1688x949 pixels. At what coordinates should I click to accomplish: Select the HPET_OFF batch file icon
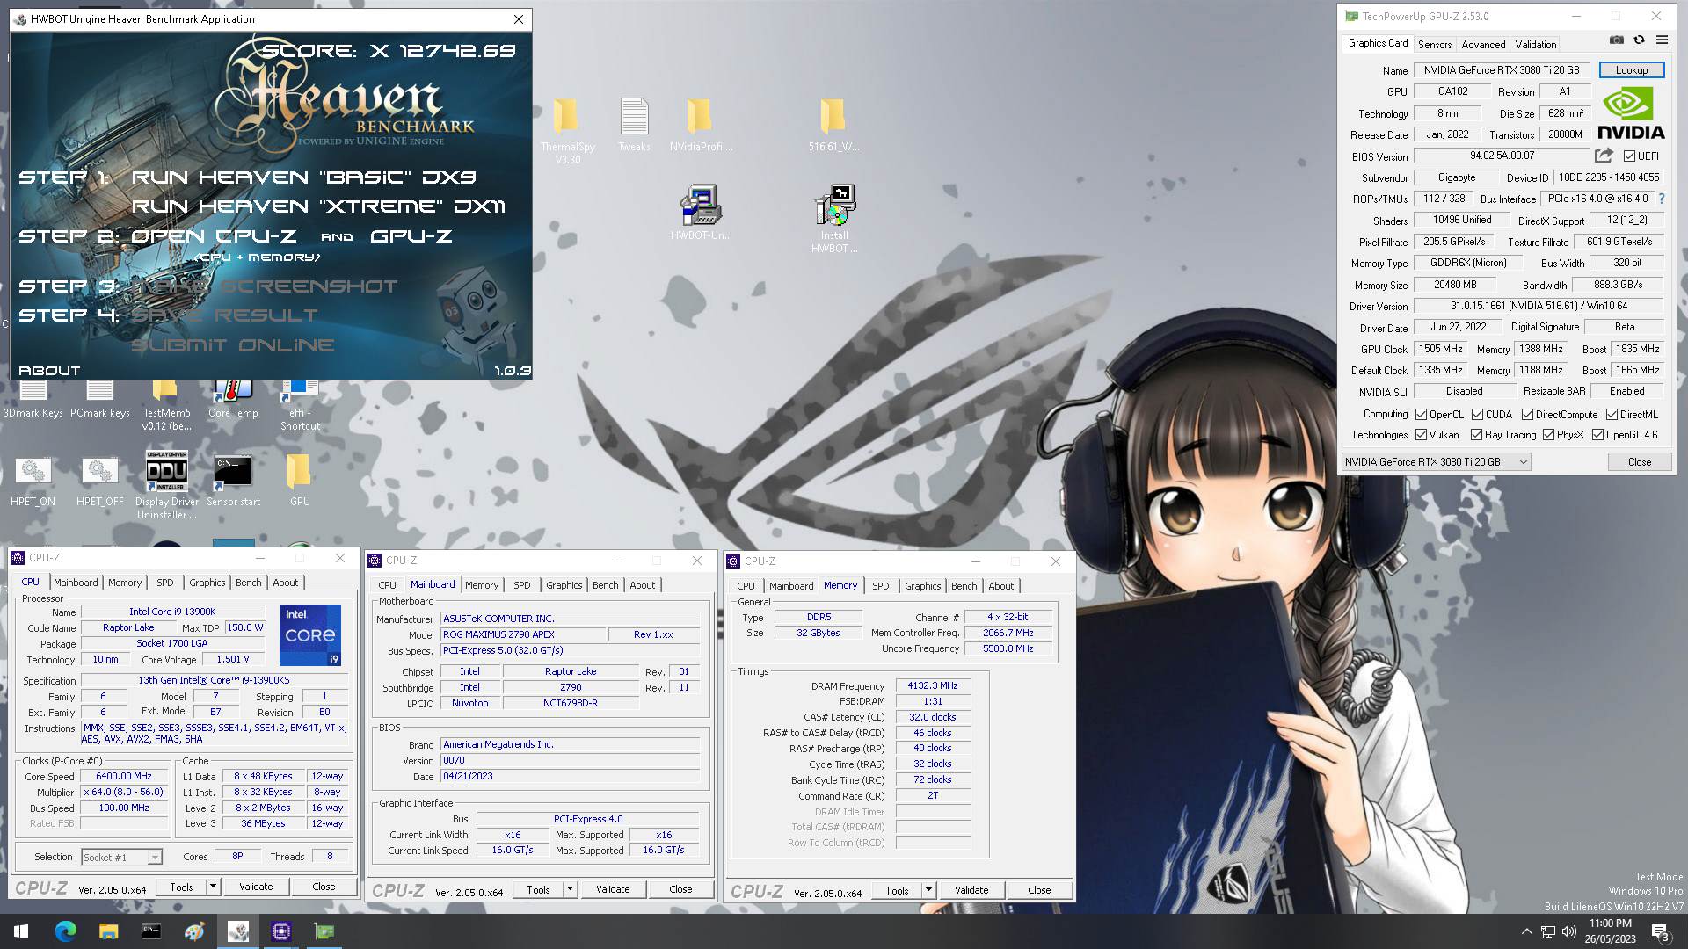click(100, 482)
